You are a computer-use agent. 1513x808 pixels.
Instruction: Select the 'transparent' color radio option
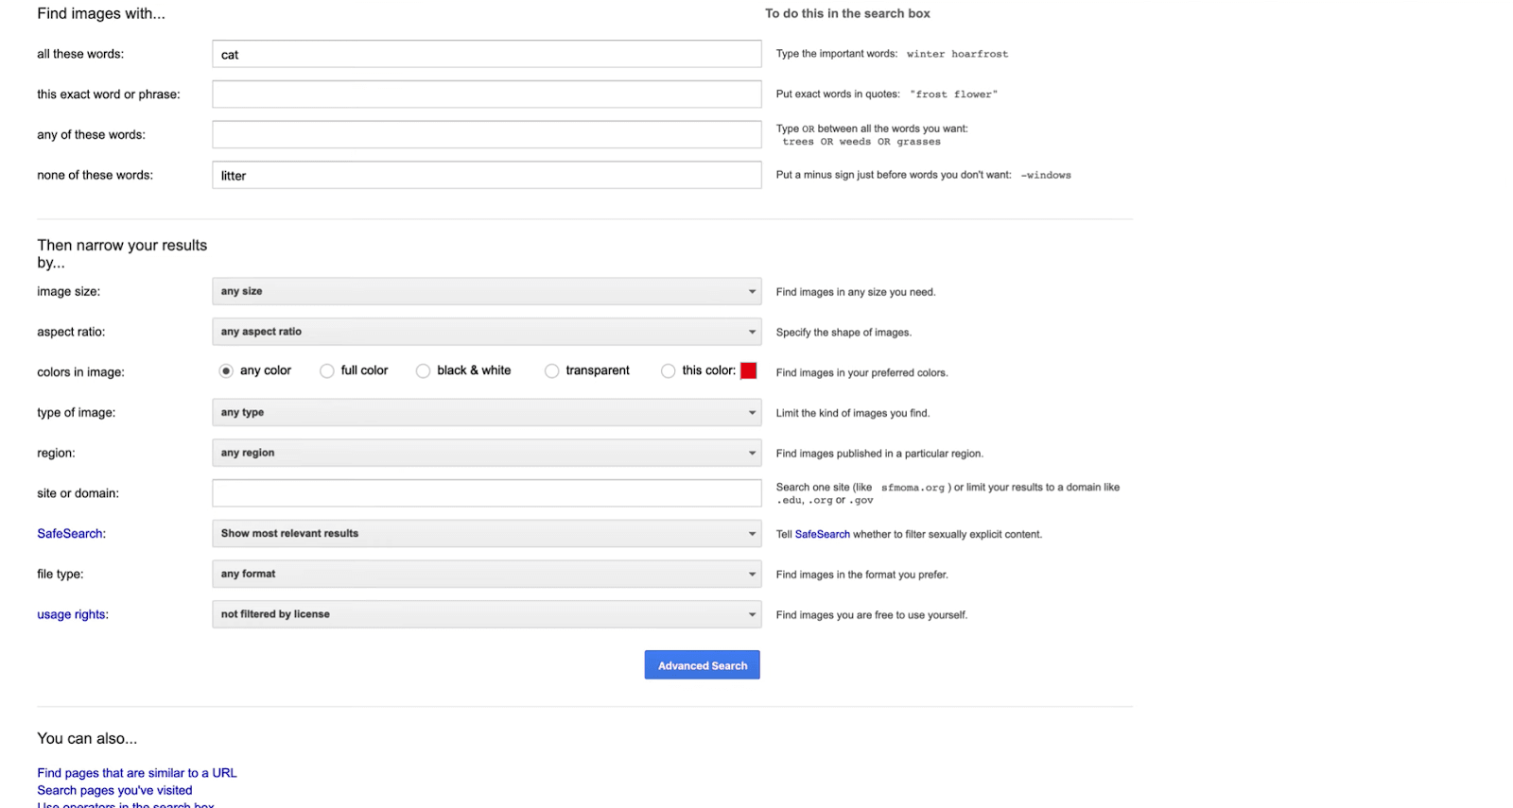tap(552, 371)
